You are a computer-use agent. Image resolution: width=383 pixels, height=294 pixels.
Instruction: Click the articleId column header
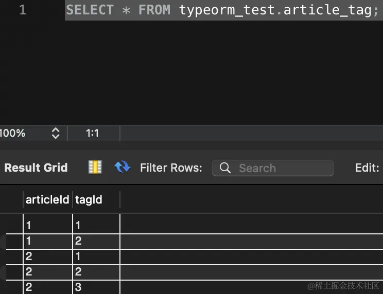tap(47, 199)
